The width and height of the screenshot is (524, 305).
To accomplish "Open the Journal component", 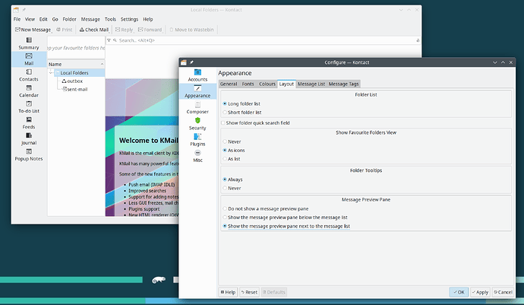I will (29, 139).
